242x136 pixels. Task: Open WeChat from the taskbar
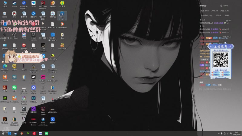[x=47, y=134]
